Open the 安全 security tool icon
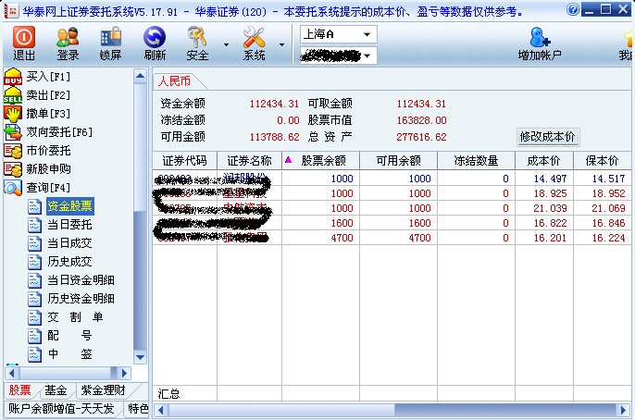Image resolution: width=635 pixels, height=420 pixels. tap(197, 37)
